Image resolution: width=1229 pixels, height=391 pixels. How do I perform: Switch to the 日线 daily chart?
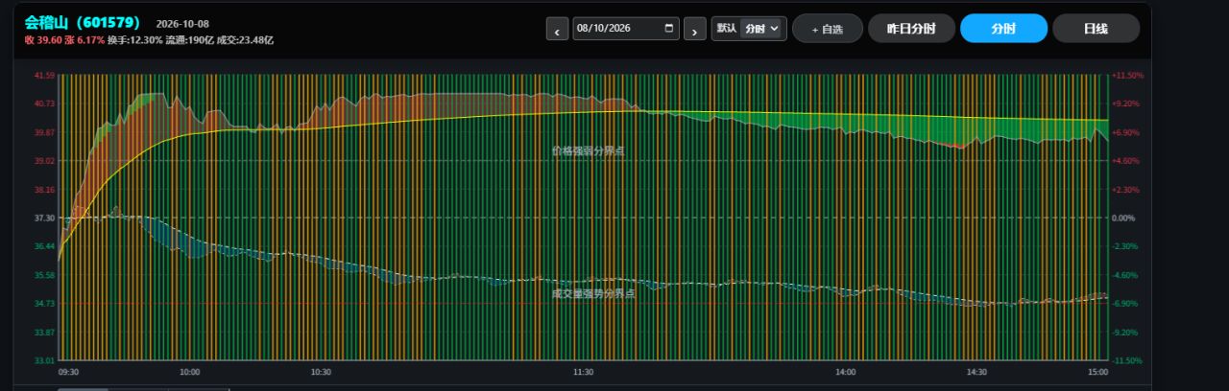(x=1096, y=29)
